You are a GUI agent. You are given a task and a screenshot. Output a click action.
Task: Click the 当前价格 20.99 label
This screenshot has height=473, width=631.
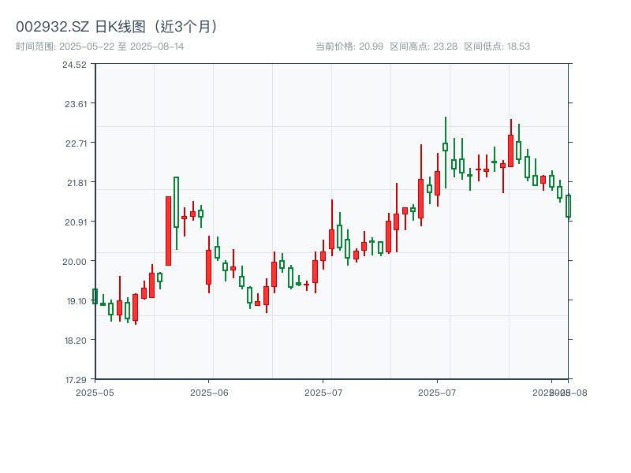pyautogui.click(x=349, y=47)
